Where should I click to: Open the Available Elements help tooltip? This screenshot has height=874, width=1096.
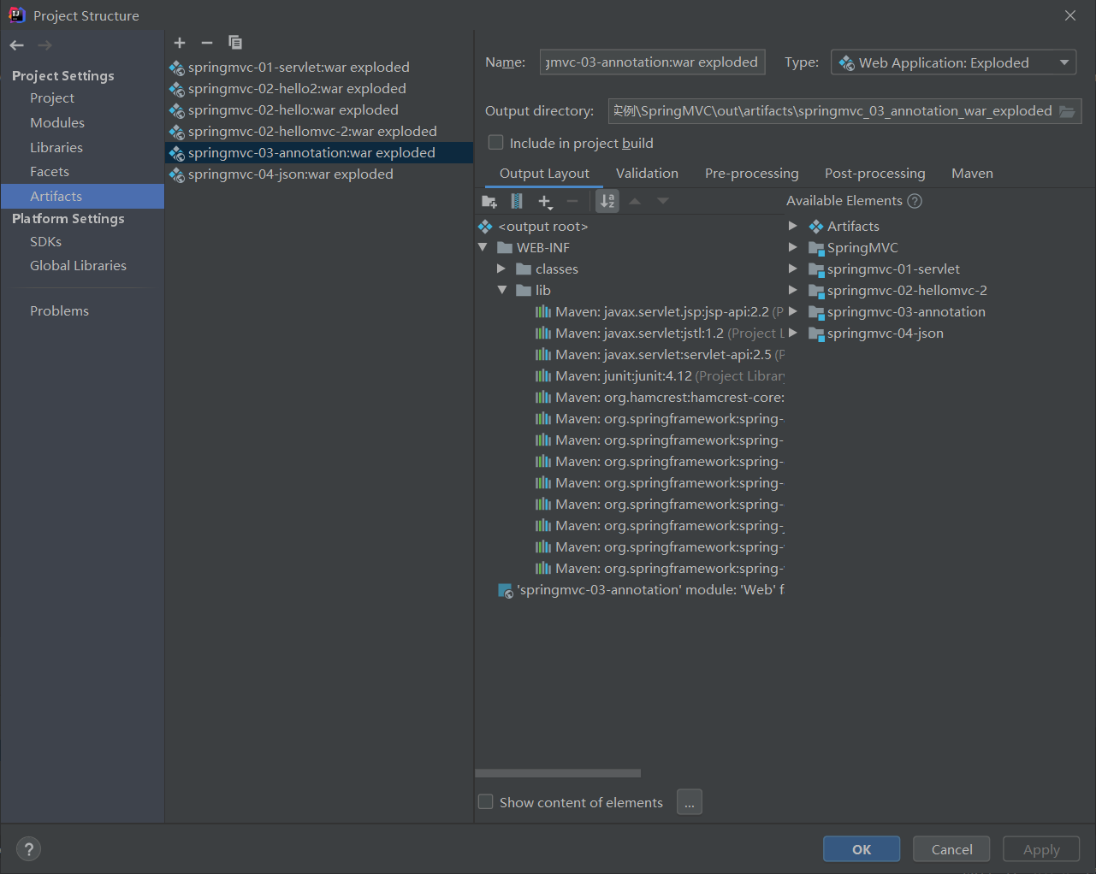tap(915, 200)
